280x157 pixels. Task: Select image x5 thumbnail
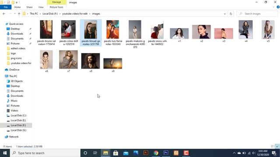click(268, 30)
